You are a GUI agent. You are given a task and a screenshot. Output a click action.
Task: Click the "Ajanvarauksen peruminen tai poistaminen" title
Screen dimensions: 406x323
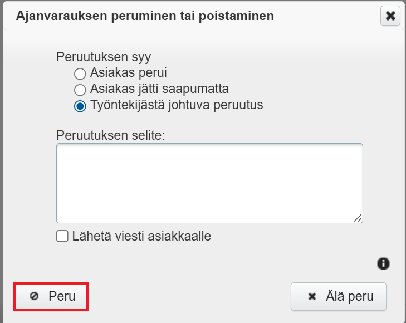tap(145, 16)
